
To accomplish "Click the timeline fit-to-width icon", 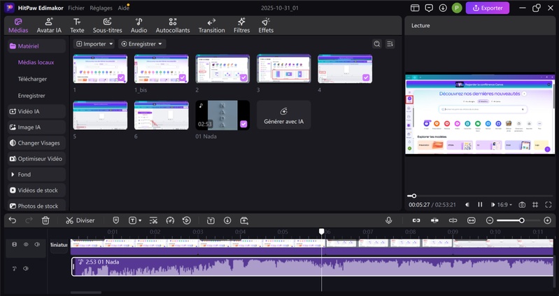I will [472, 220].
